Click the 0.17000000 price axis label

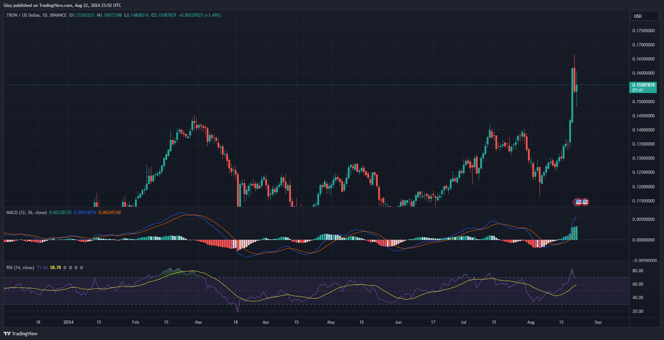[x=643, y=45]
